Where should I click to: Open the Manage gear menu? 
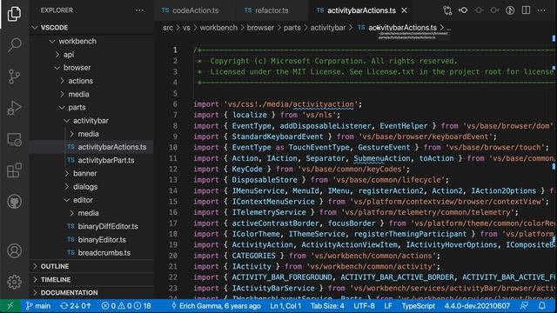point(14,282)
